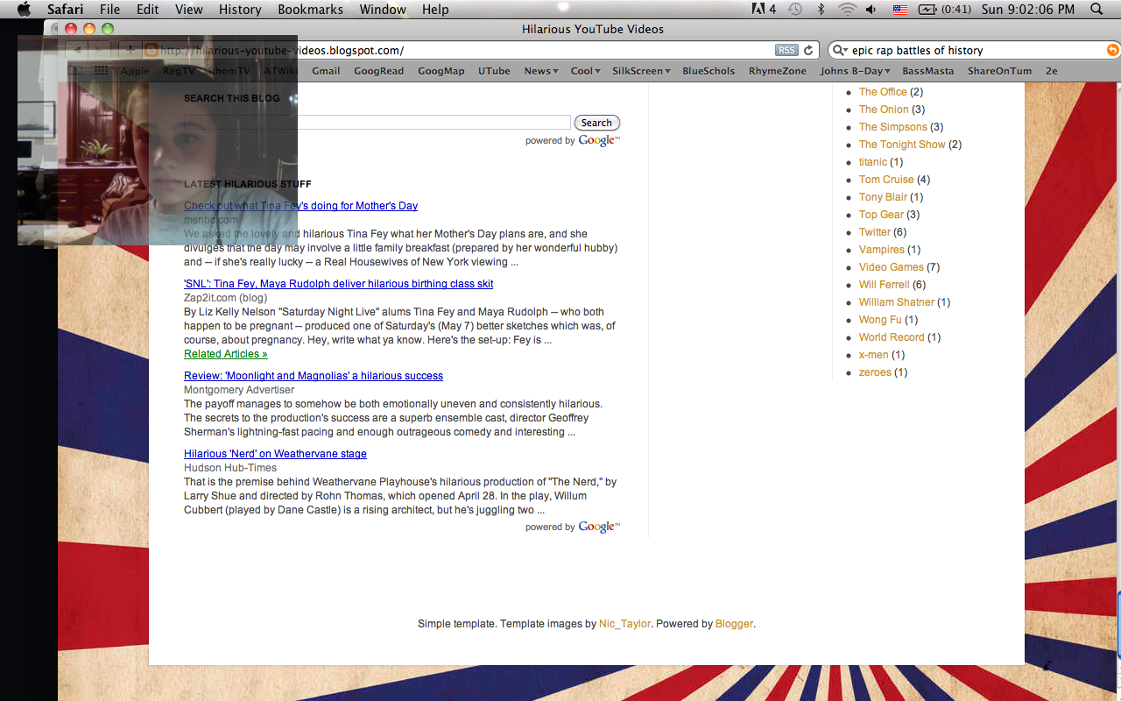1121x701 pixels.
Task: Open the Top Gear label link
Action: (x=881, y=215)
